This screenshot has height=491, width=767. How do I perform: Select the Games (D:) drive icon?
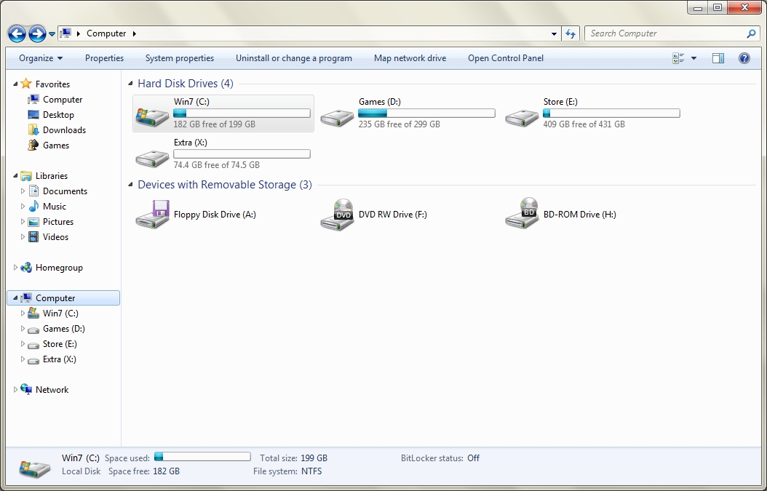tap(337, 117)
